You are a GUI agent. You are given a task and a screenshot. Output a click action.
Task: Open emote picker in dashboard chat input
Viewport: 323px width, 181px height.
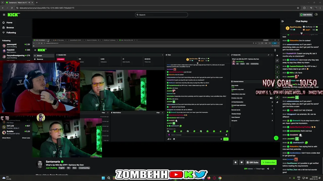tap(226, 135)
